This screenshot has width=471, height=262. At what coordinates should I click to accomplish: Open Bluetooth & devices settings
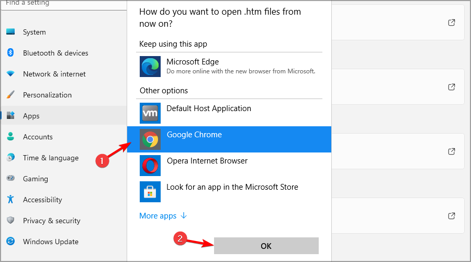(x=64, y=53)
